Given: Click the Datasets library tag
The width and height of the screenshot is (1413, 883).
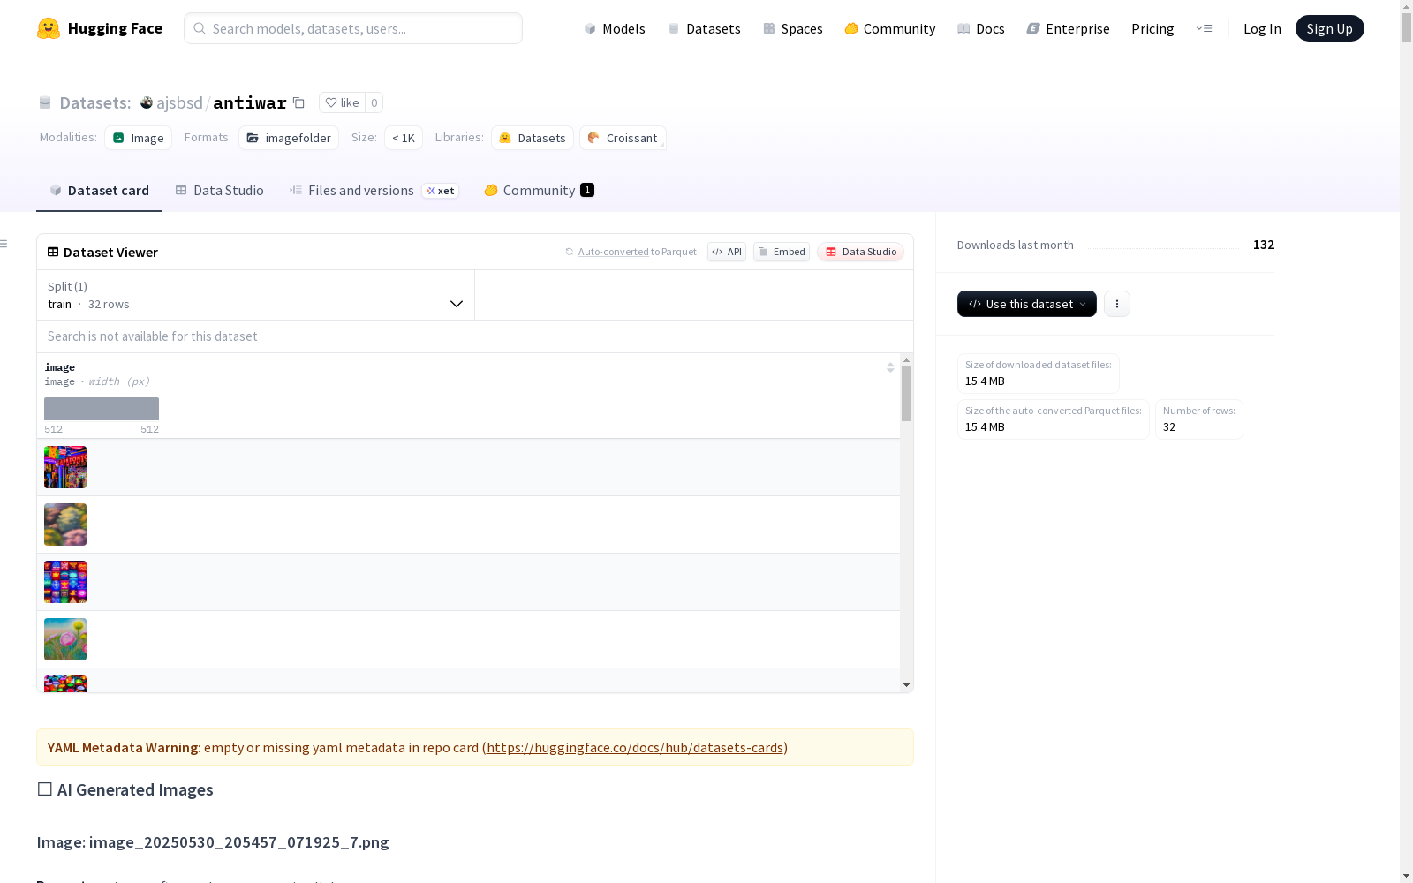Looking at the screenshot, I should 533,138.
